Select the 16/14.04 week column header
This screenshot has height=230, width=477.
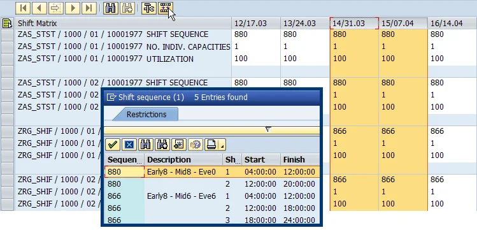pyautogui.click(x=452, y=24)
